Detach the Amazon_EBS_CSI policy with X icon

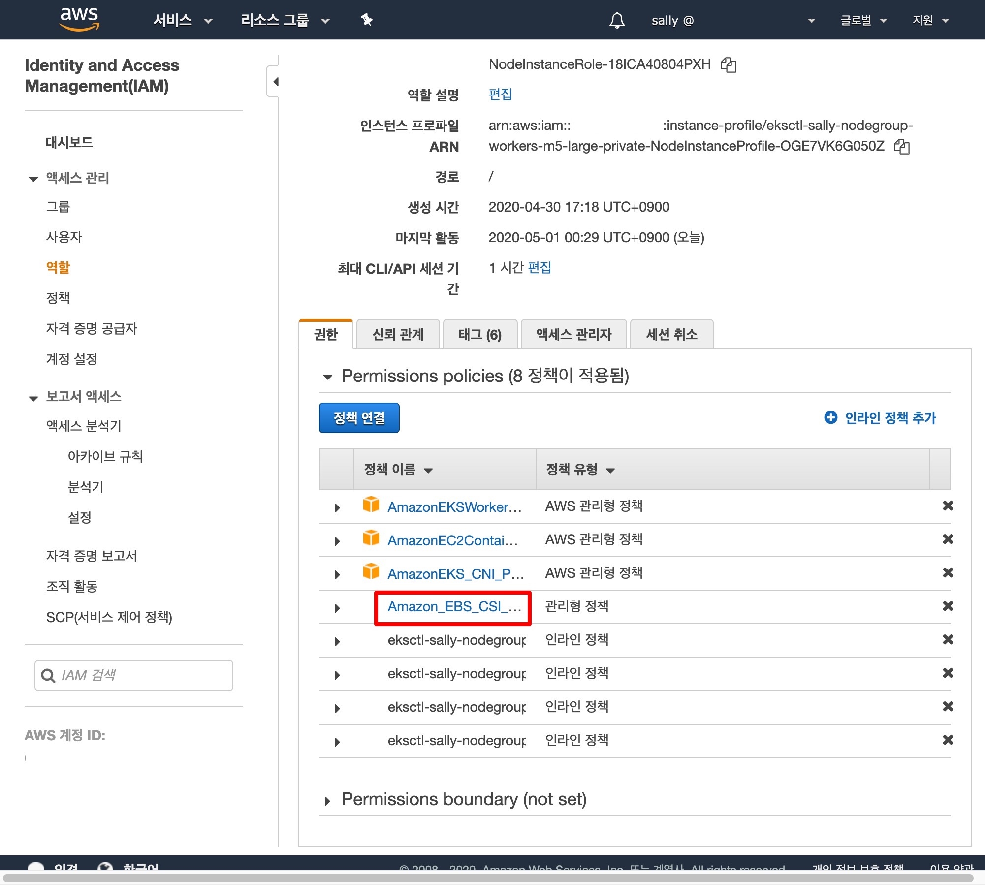pos(948,606)
